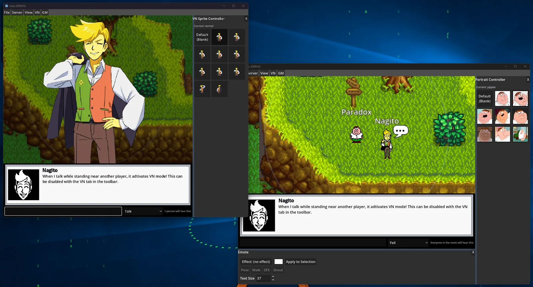Focus the chat input field in right window
The image size is (533, 287).
(313, 242)
